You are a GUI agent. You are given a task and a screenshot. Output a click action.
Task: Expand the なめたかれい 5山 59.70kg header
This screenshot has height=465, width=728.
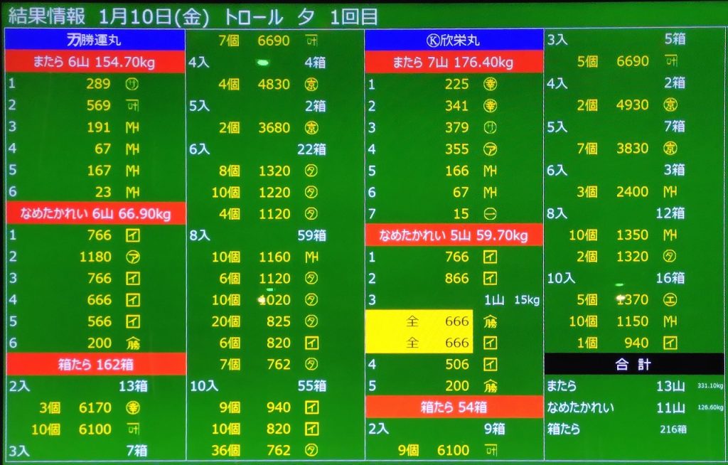click(454, 235)
